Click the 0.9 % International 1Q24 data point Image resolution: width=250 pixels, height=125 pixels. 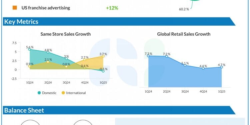[x=29, y=66]
